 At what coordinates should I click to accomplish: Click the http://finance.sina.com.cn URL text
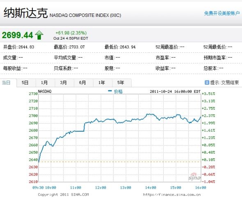[172, 195]
